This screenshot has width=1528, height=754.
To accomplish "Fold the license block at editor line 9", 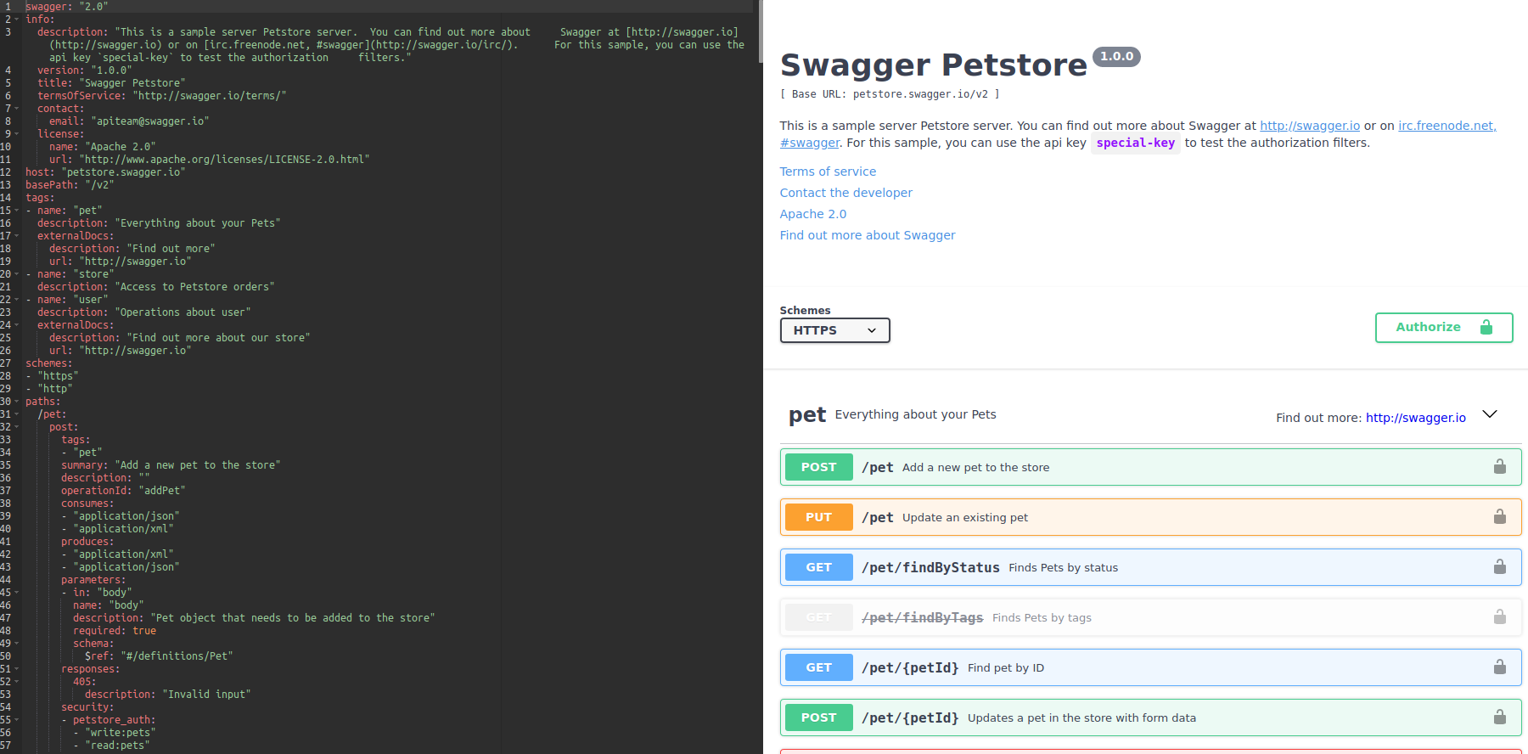I will [x=17, y=134].
